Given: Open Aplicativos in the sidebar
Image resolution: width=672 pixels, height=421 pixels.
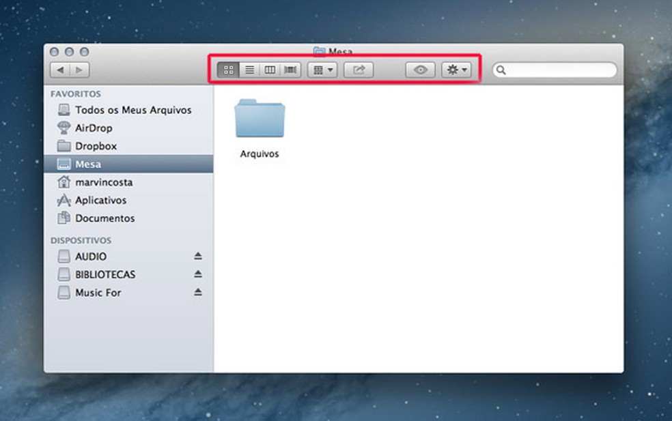Looking at the screenshot, I should pos(128,200).
